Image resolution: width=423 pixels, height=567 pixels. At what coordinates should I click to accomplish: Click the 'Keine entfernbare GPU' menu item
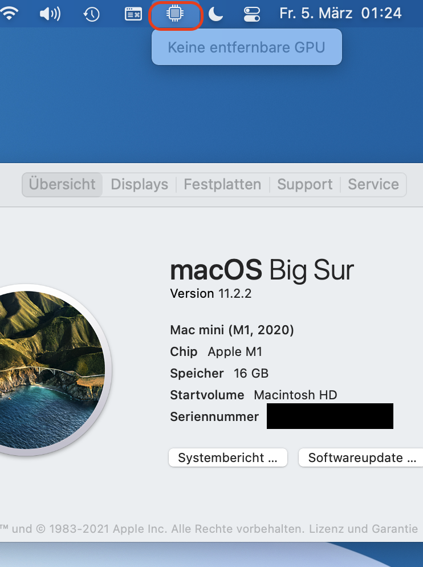point(247,47)
